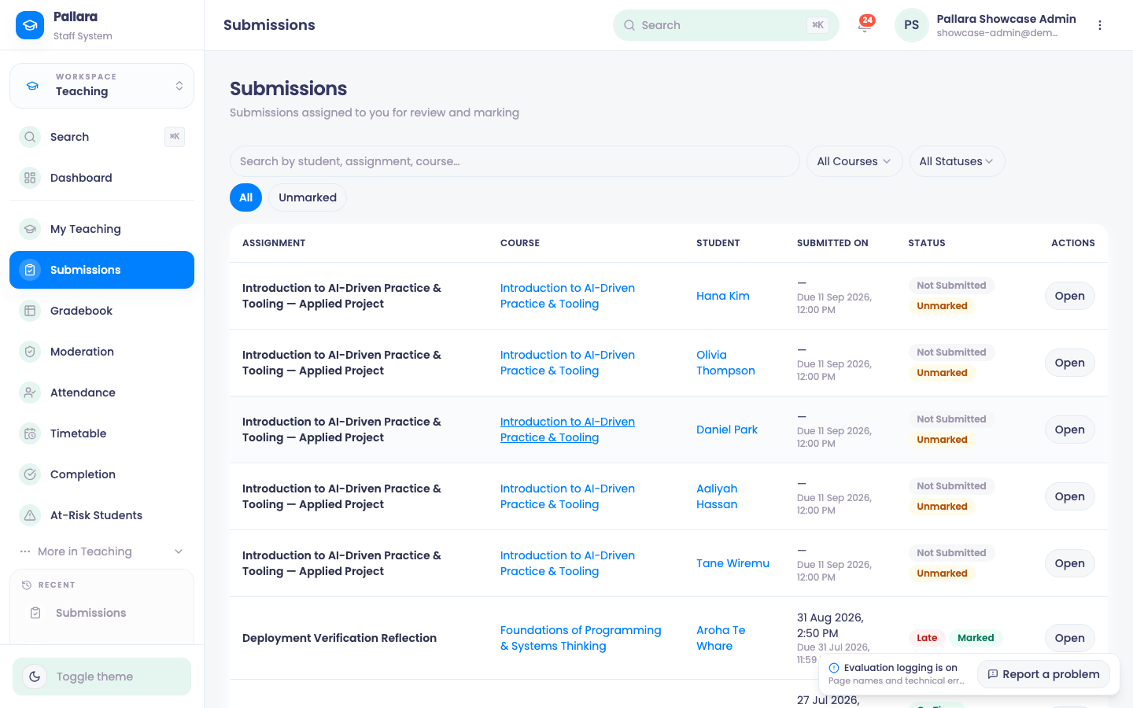Image resolution: width=1133 pixels, height=708 pixels.
Task: Click the Assignment column header
Action: pos(274,243)
